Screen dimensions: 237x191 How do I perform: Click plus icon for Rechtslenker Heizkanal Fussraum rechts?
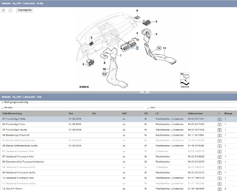coord(220,173)
